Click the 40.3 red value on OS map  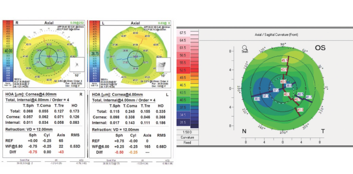(287, 94)
